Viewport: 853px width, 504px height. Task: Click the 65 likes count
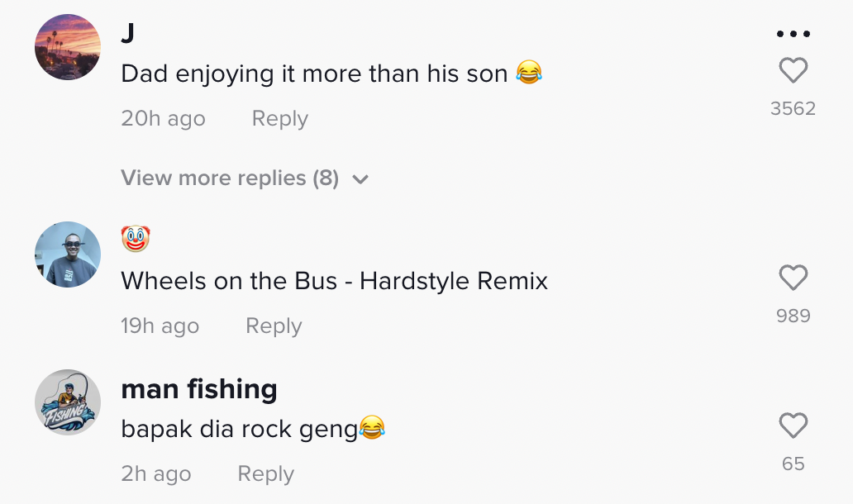pos(793,464)
